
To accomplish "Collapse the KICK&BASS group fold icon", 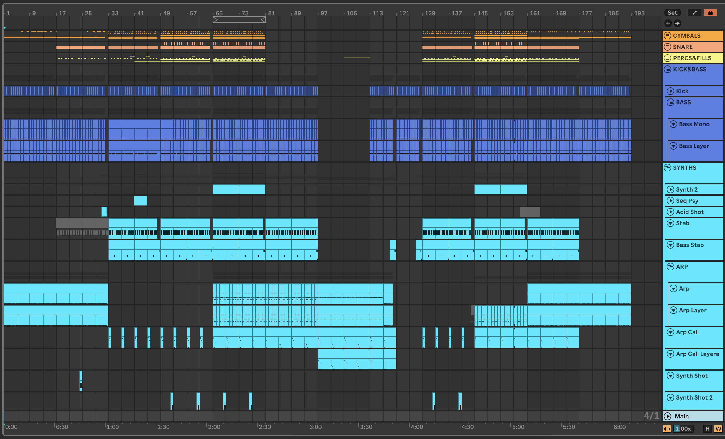I will click(668, 69).
